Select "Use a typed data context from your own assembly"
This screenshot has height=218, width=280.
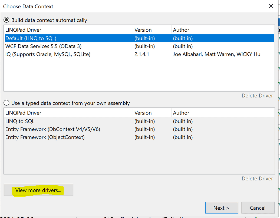[7, 103]
